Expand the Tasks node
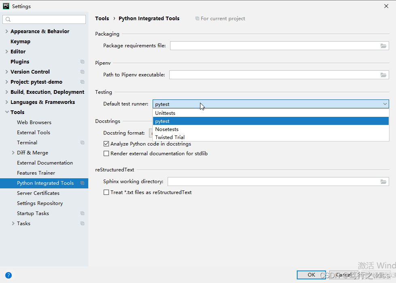Image resolution: width=396 pixels, height=283 pixels. [x=13, y=223]
